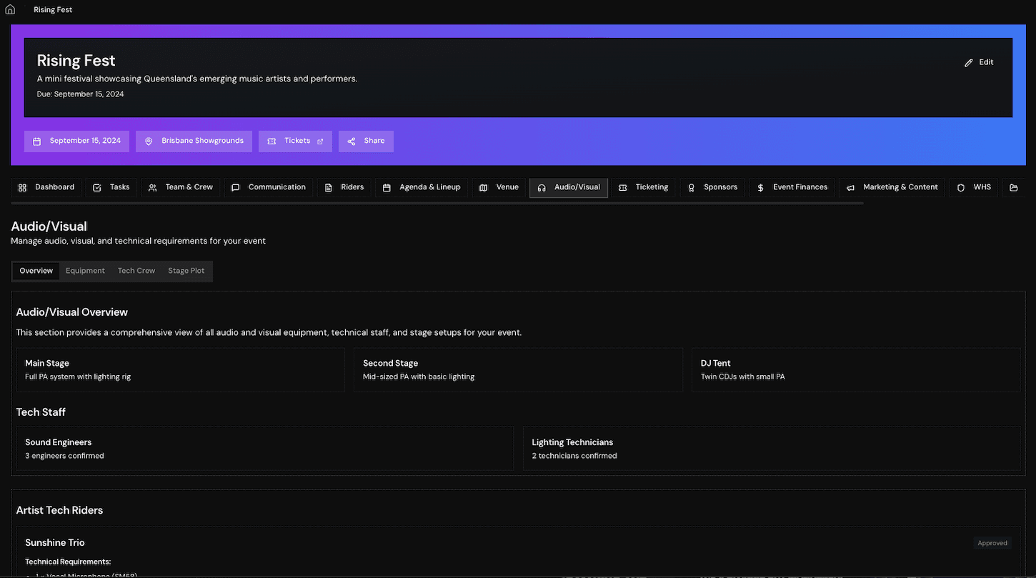Open the Tickets external link button
This screenshot has width=1036, height=578.
click(x=295, y=141)
